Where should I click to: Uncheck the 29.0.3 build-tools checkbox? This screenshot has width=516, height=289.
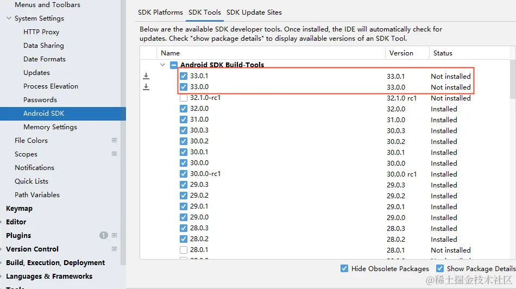(184, 185)
